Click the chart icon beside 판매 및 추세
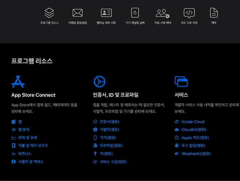The height and width of the screenshot is (181, 240). [x=14, y=138]
